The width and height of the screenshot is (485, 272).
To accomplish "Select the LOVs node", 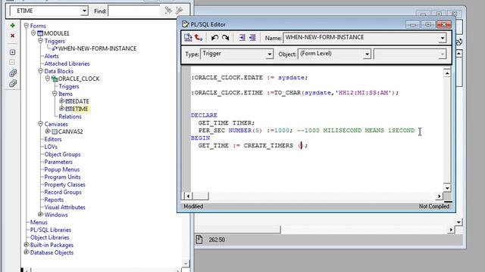I will pos(51,147).
